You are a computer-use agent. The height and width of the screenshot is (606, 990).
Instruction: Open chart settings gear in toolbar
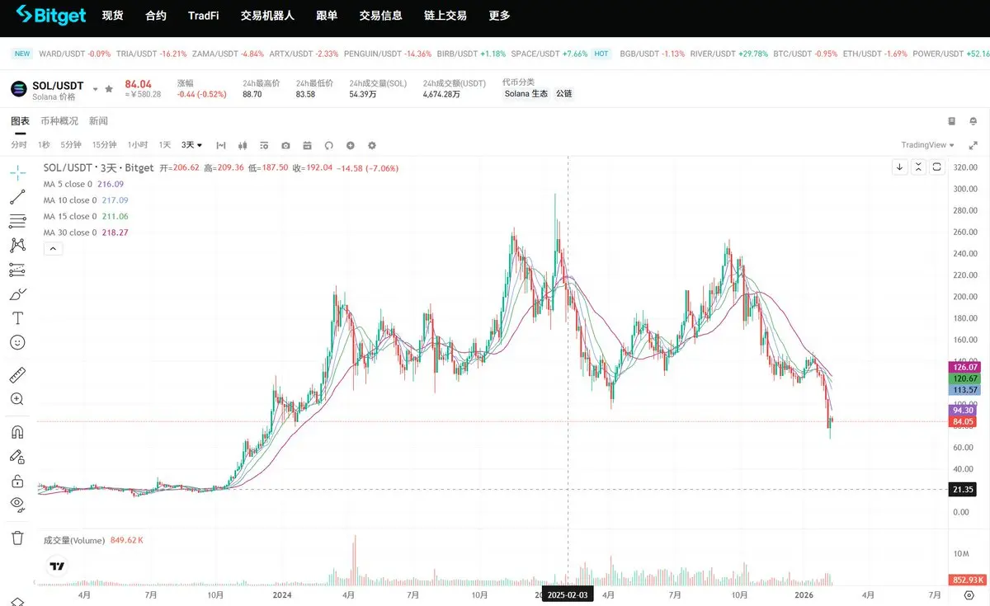(x=372, y=145)
